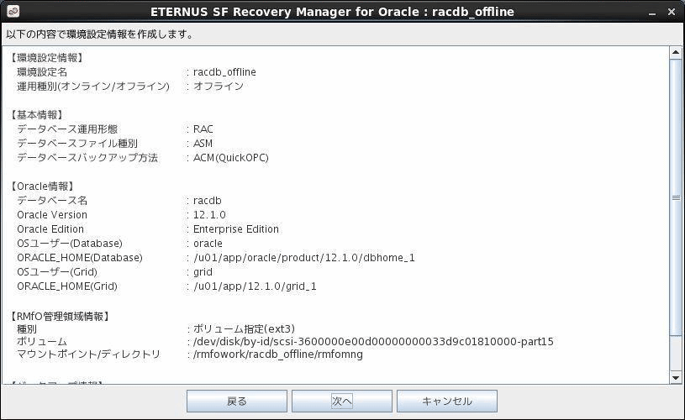Click the vertical scrollbar thumb
Screen dimensions: 685x420
676,197
